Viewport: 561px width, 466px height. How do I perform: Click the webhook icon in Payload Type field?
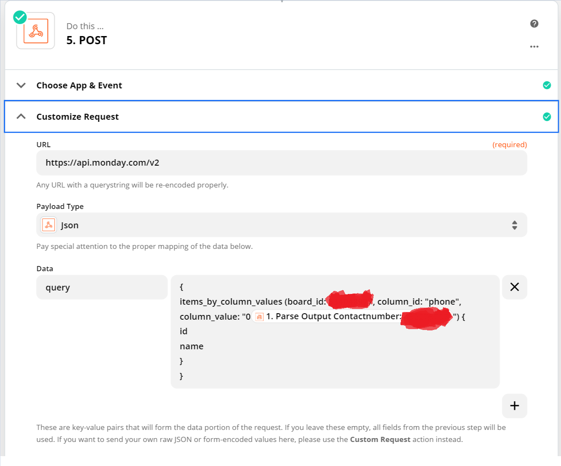(x=49, y=225)
